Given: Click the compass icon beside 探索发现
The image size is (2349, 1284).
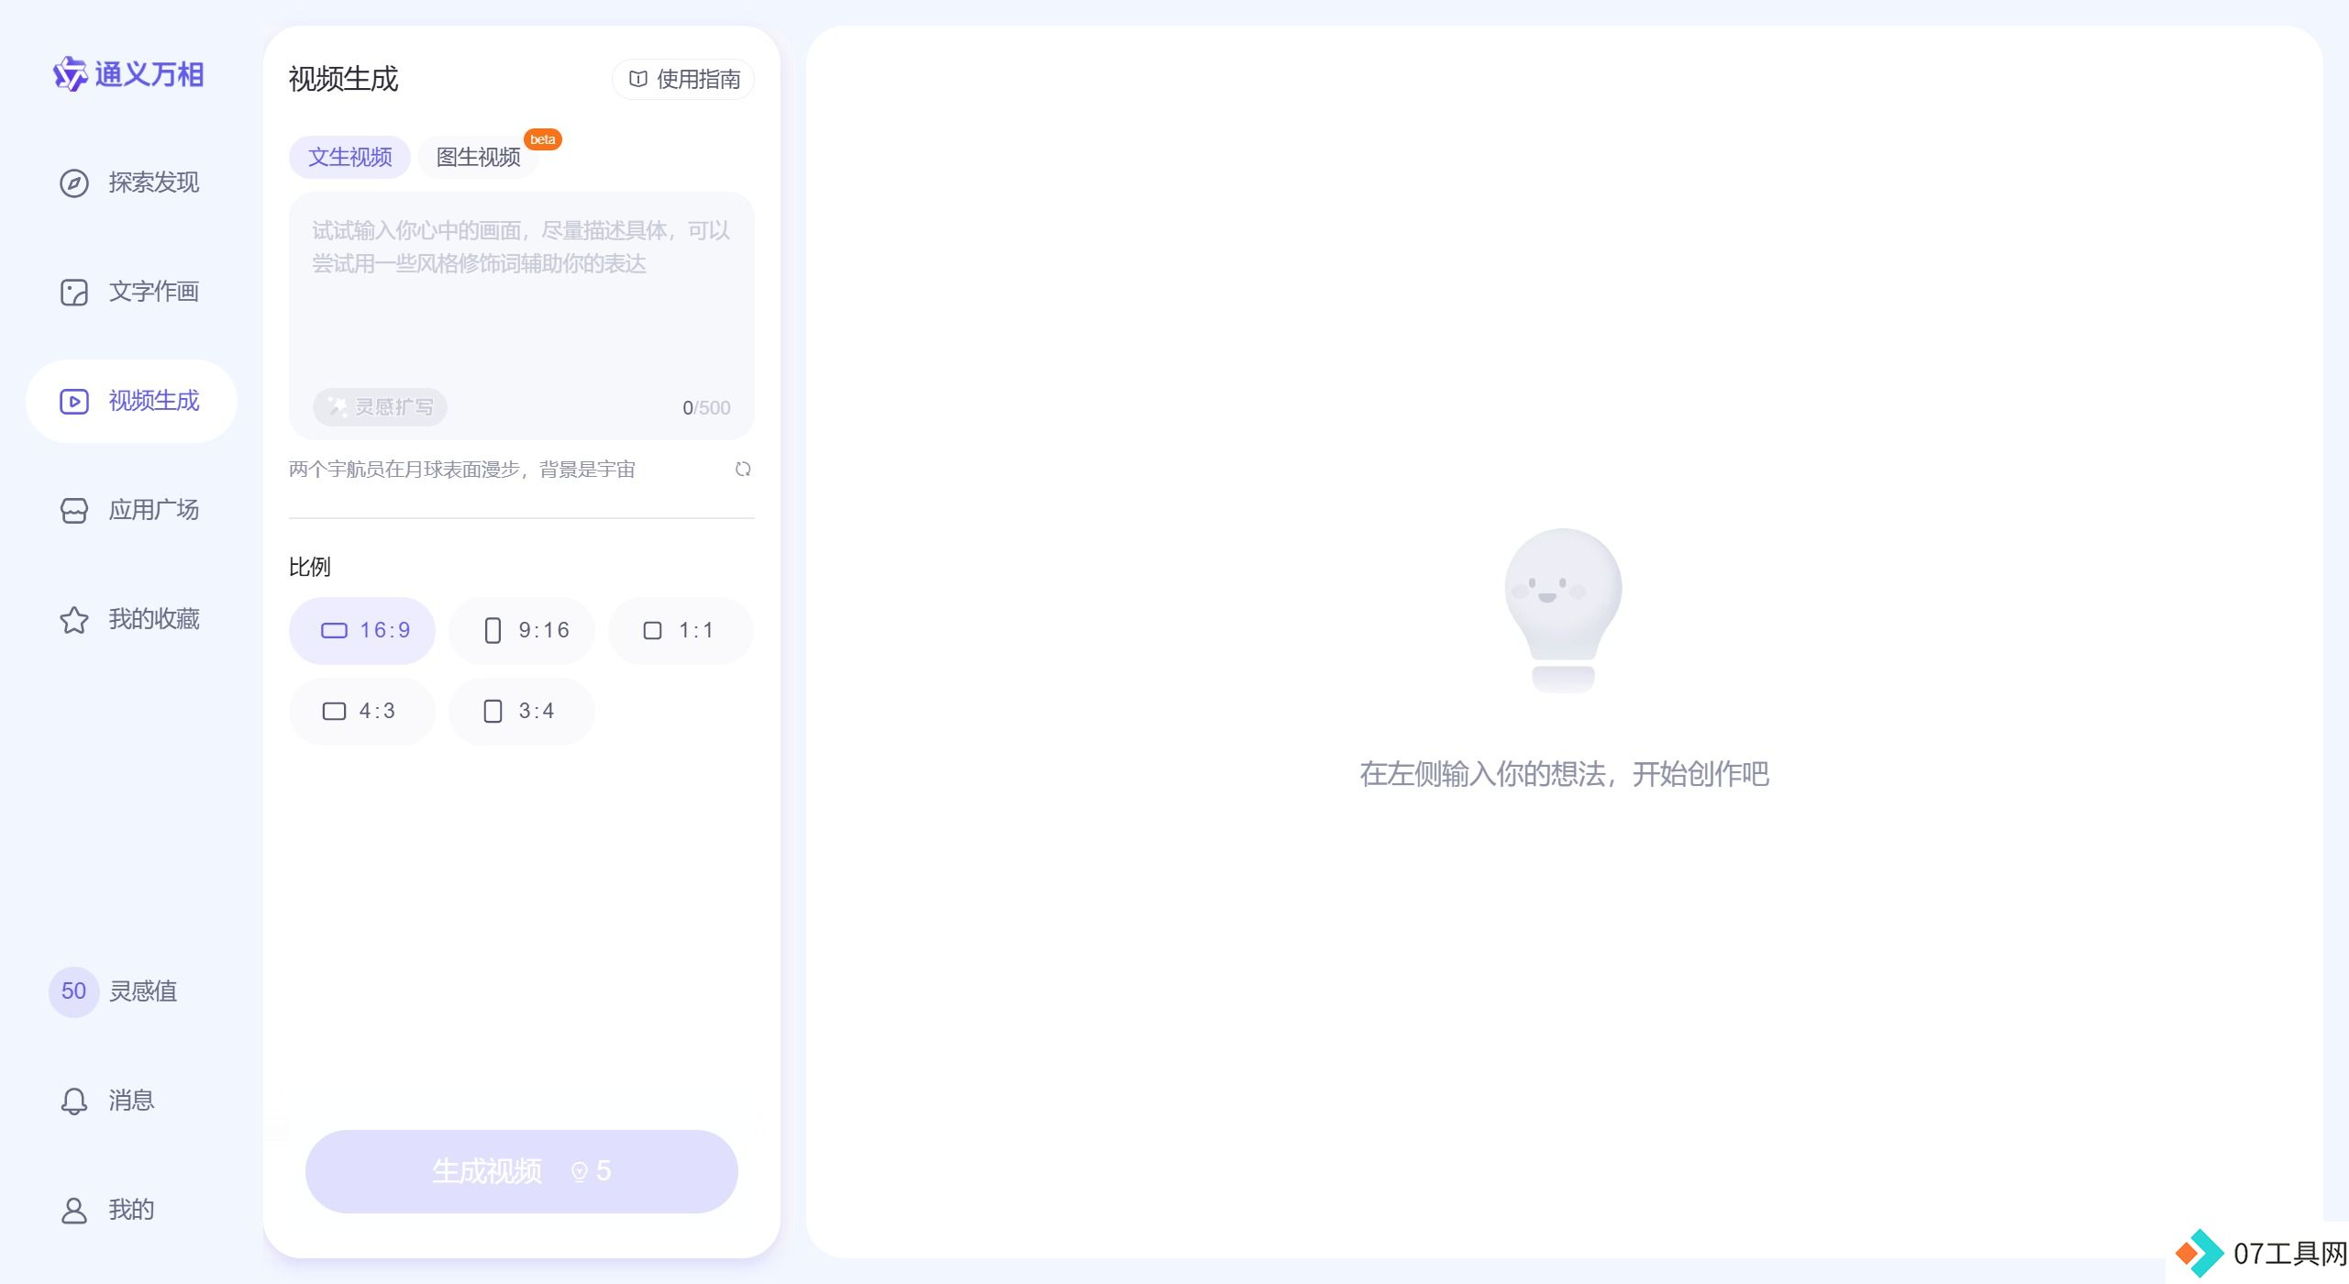Looking at the screenshot, I should (x=73, y=183).
